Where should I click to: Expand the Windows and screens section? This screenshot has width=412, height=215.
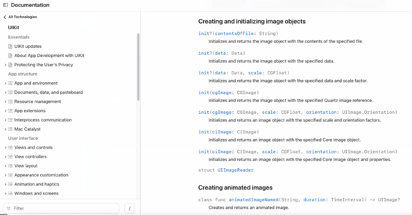pos(5,194)
